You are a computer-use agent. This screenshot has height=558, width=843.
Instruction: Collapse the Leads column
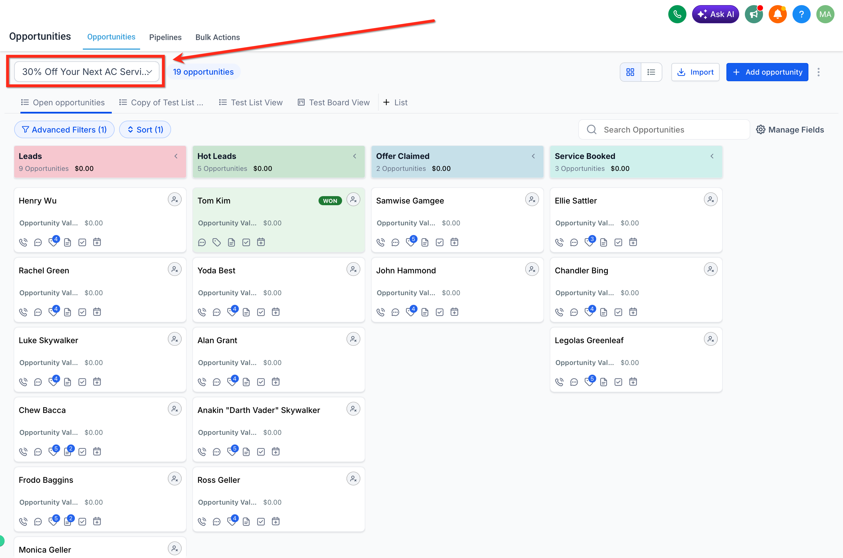coord(176,156)
